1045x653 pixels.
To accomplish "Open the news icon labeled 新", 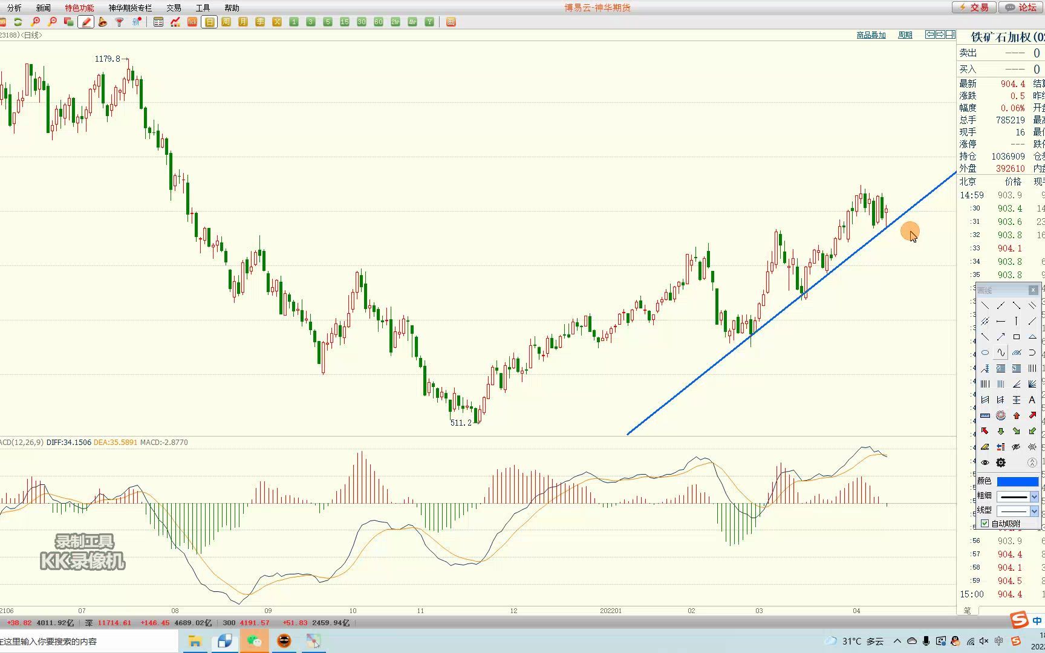I will coord(137,22).
